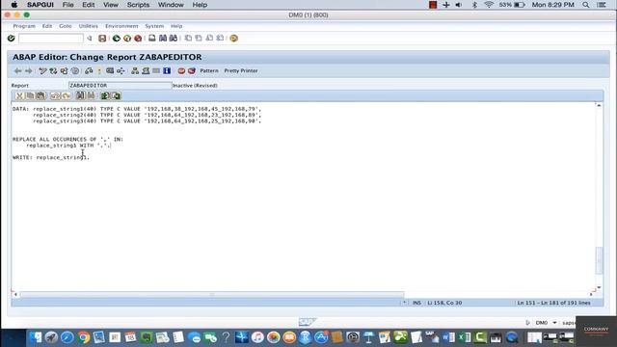Click the WRITE: replace_string1 code line
This screenshot has height=347, width=617.
51,157
